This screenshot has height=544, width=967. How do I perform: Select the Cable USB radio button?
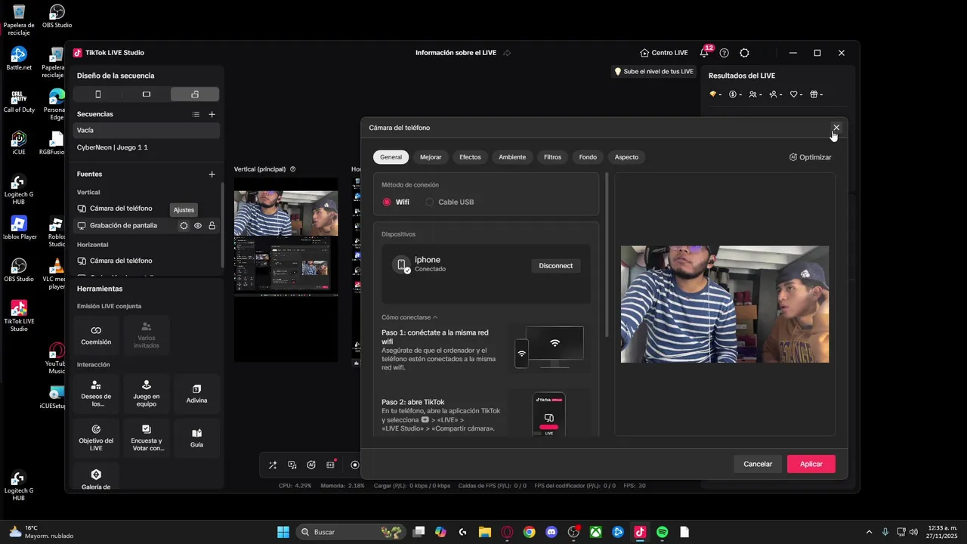[x=430, y=202]
